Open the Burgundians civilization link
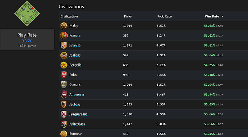The height and width of the screenshot is (137, 248). point(78,114)
